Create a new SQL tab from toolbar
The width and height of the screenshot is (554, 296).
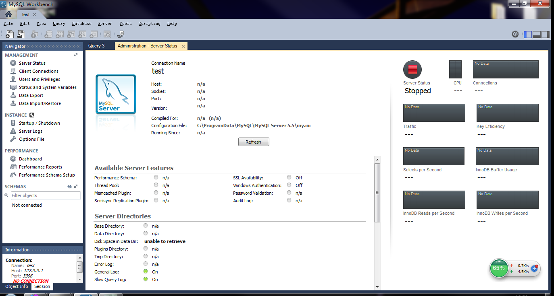[x=10, y=35]
